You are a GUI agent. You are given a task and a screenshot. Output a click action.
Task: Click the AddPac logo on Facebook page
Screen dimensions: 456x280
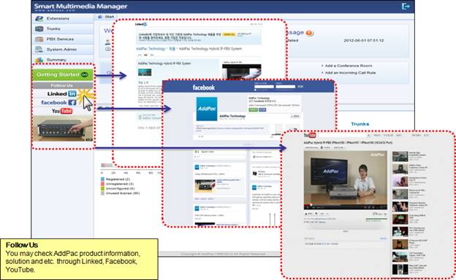point(207,109)
